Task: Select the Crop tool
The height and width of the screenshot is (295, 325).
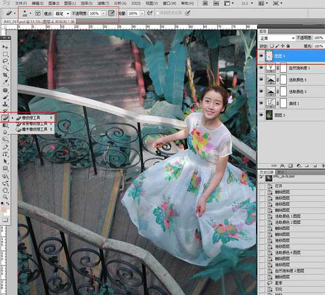Action: click(x=5, y=75)
